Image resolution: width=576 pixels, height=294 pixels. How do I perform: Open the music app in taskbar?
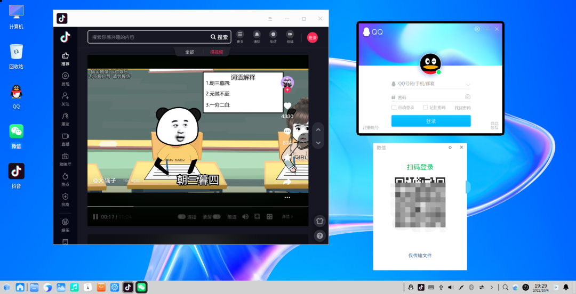[x=74, y=287]
